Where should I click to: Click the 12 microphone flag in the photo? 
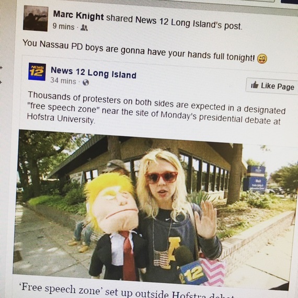pyautogui.click(x=193, y=273)
